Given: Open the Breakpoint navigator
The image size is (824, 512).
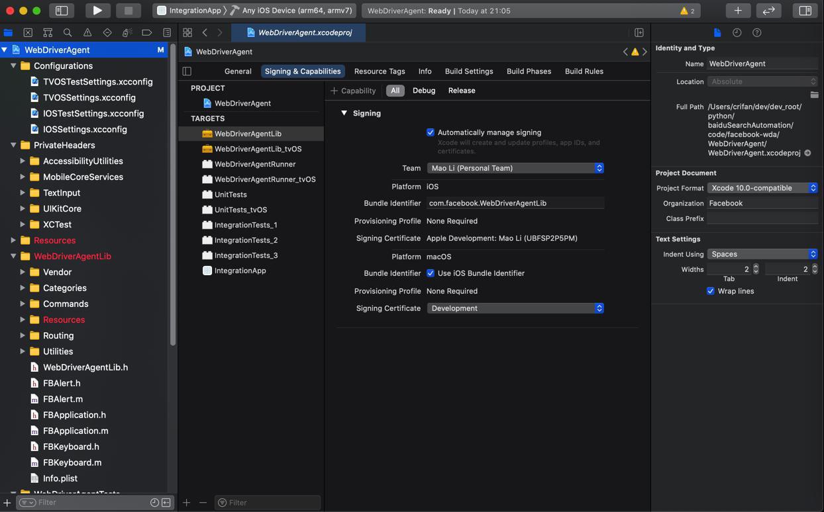Looking at the screenshot, I should [x=147, y=32].
